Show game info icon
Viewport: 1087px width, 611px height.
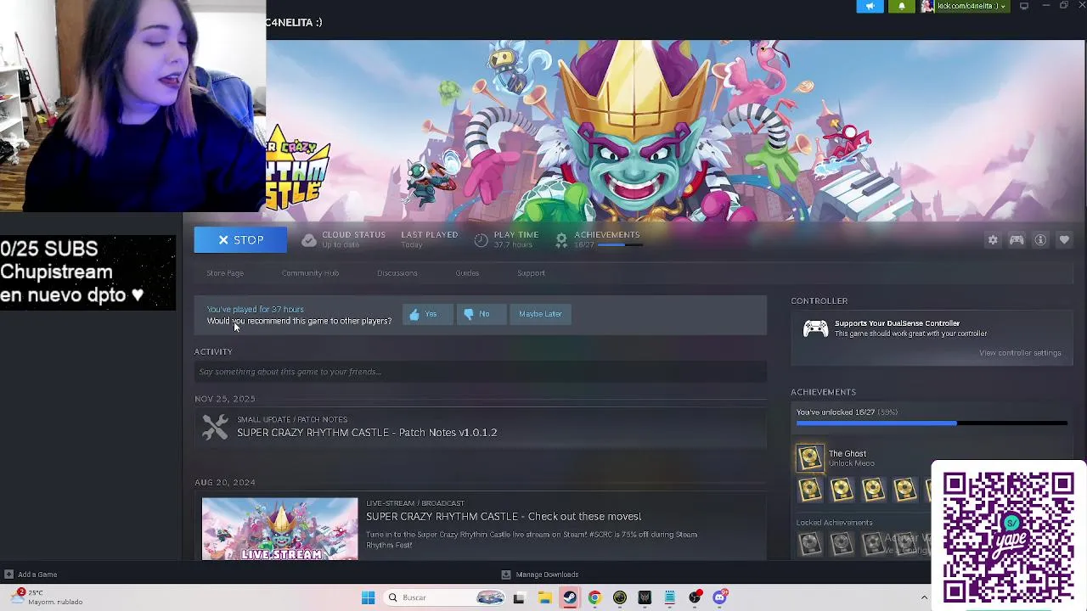(1040, 240)
